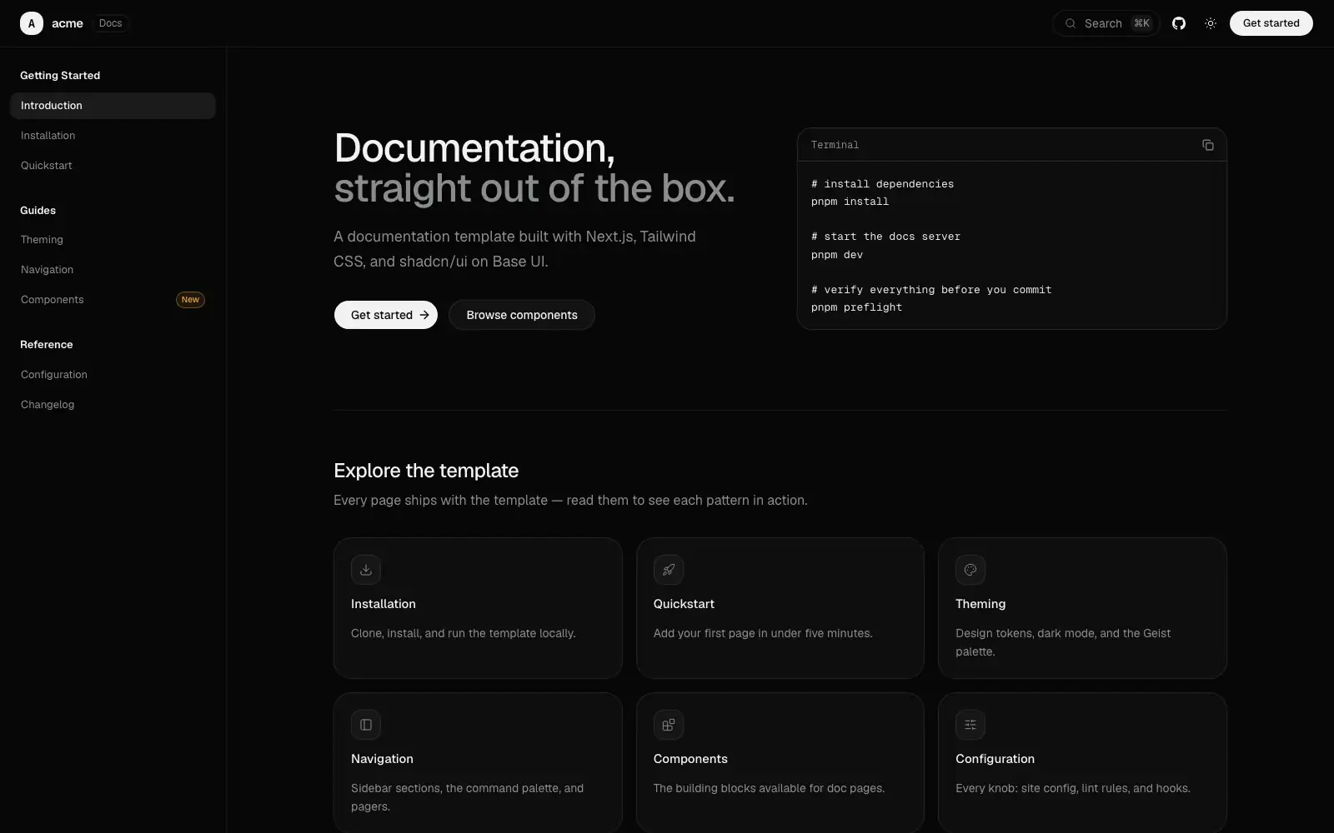Click the palette icon on Theming card
Screen dimensions: 1334x833
(970, 570)
